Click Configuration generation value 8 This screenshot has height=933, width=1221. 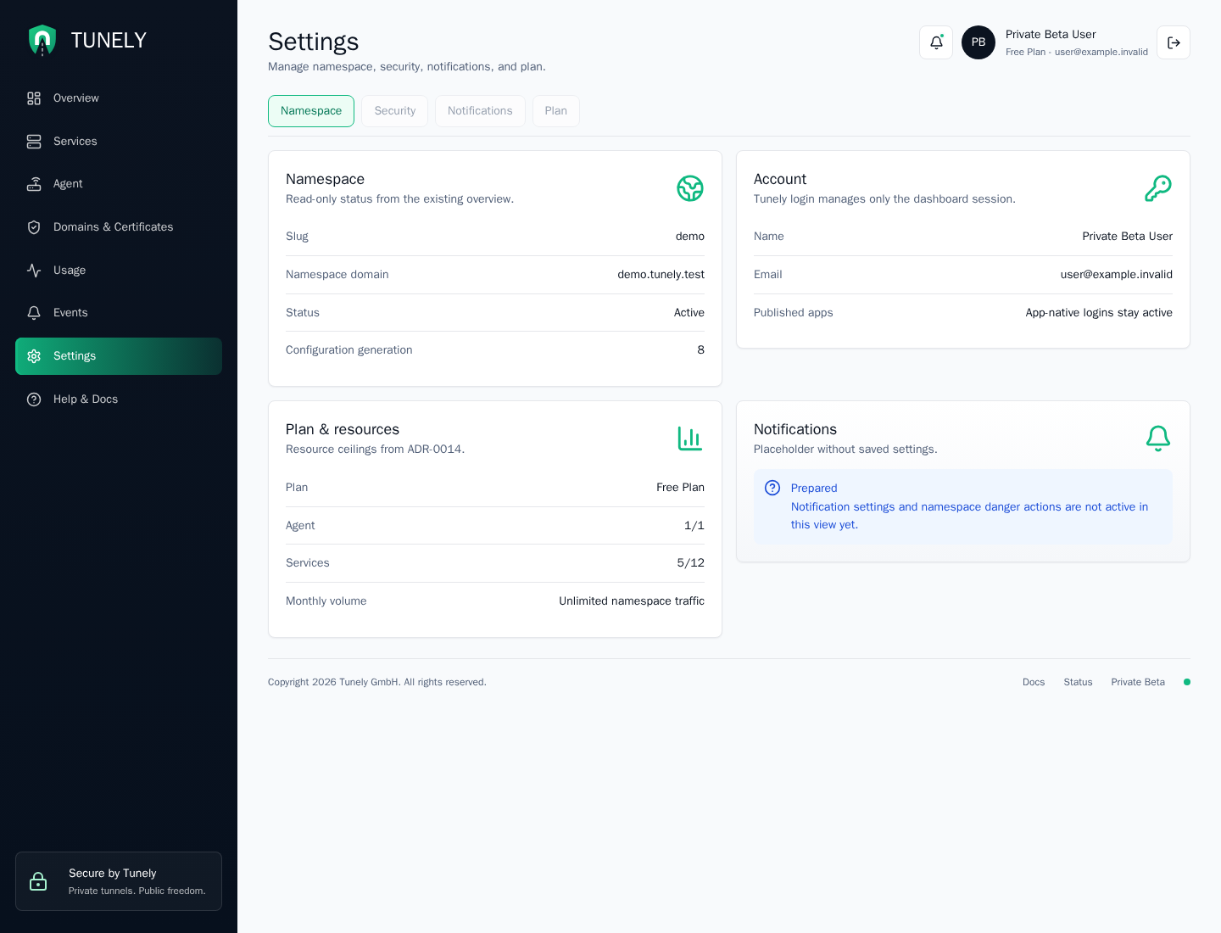pos(700,350)
